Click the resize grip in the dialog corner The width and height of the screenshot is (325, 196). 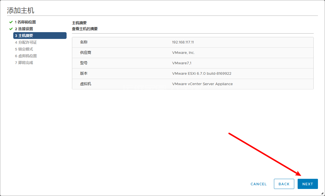click(322, 193)
